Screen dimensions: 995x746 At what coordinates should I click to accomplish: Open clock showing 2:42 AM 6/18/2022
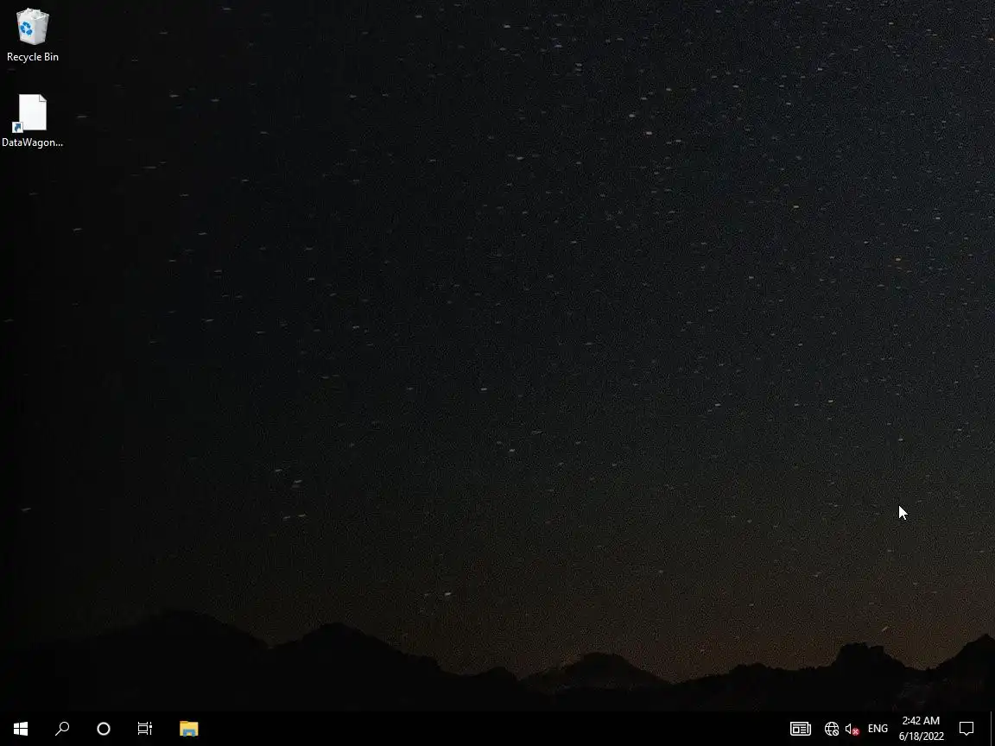tap(921, 728)
